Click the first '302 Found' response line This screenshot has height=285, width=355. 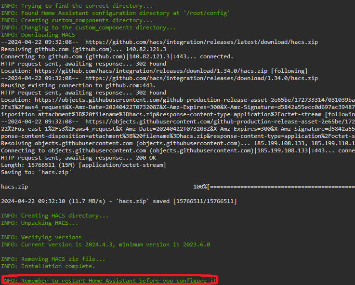pyautogui.click(x=83, y=64)
